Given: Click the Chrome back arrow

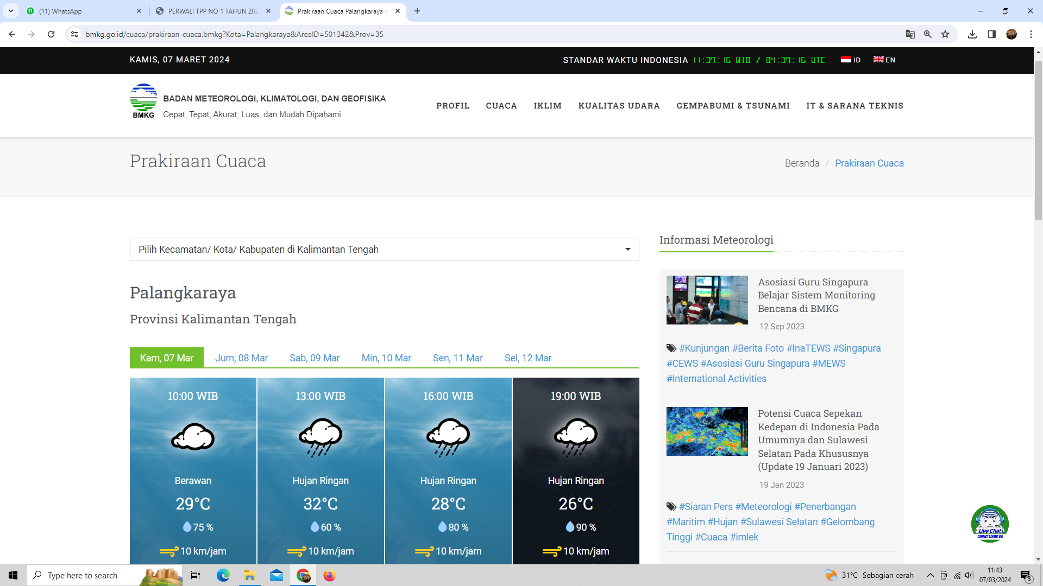Looking at the screenshot, I should click(12, 34).
